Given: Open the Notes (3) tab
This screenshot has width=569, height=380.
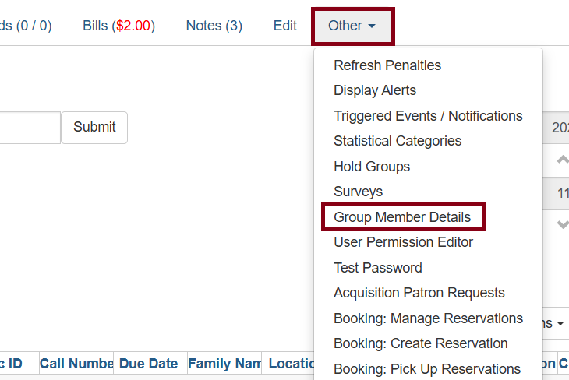Looking at the screenshot, I should click(x=214, y=26).
